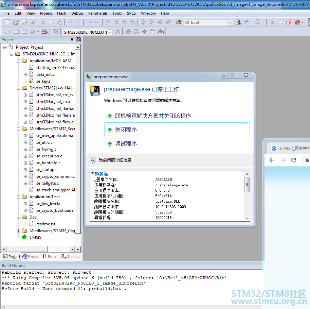
Task: Collapse the Application/User folder
Action: [x=18, y=197]
